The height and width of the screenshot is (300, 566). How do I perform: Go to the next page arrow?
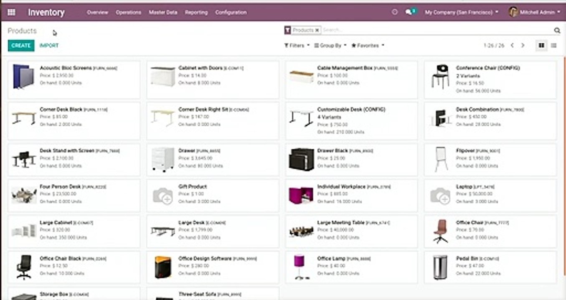click(x=523, y=45)
